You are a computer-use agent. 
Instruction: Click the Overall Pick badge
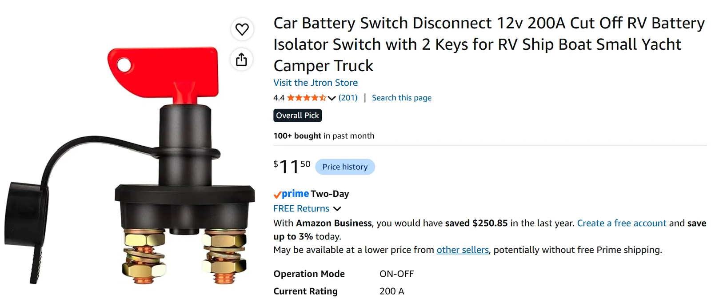point(298,116)
